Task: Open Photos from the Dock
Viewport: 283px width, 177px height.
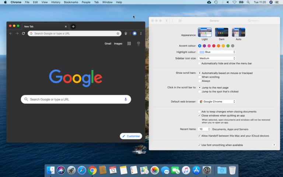Action: pos(155,170)
